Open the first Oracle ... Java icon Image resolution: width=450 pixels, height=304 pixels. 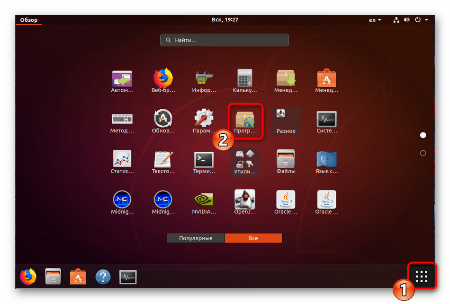pos(286,203)
